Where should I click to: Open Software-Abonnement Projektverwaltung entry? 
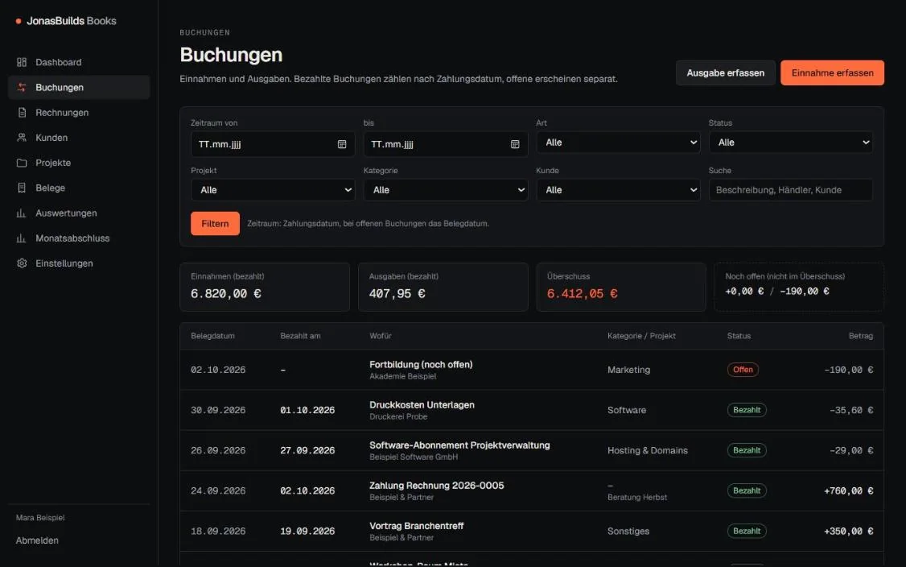[x=459, y=445]
